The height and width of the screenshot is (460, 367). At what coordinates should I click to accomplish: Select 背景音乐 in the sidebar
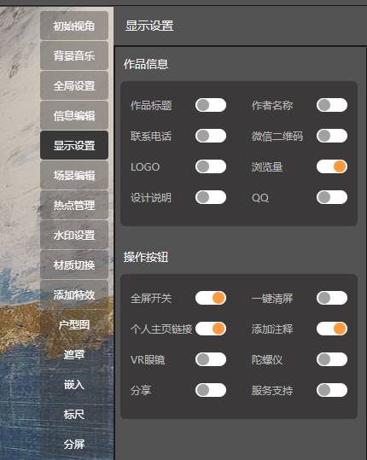pyautogui.click(x=74, y=55)
